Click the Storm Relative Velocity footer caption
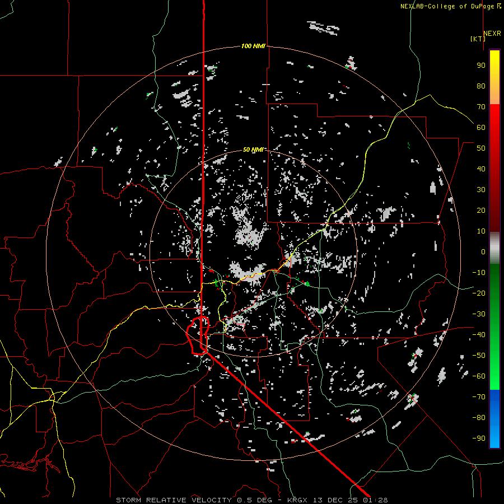 [x=252, y=500]
